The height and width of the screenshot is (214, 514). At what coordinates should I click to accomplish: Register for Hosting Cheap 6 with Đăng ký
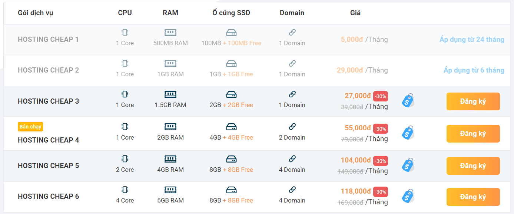point(473,197)
